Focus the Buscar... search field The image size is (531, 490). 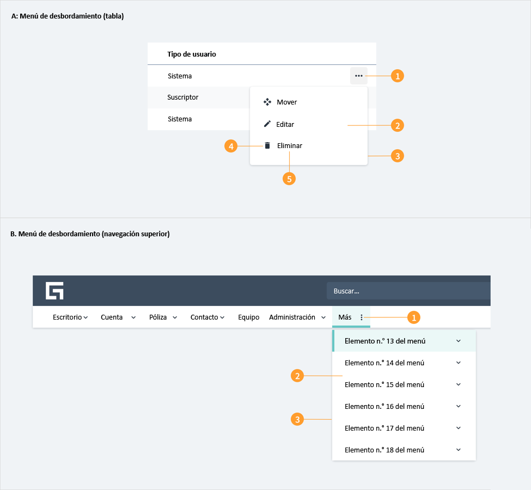408,291
